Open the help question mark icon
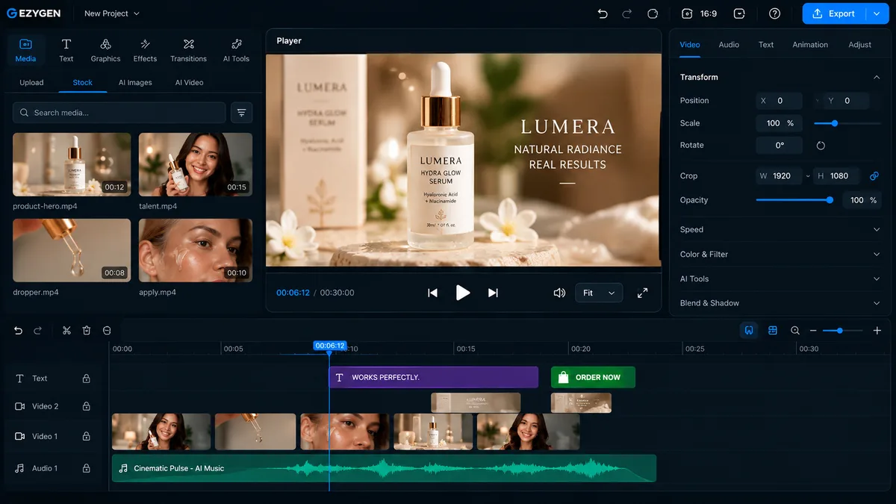This screenshot has width=896, height=504. pyautogui.click(x=774, y=13)
